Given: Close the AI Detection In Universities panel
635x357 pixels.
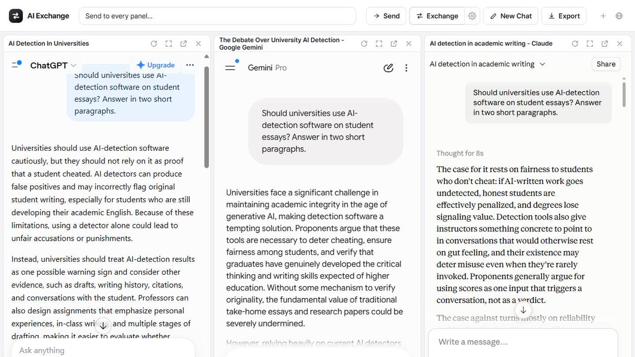Looking at the screenshot, I should [x=198, y=44].
